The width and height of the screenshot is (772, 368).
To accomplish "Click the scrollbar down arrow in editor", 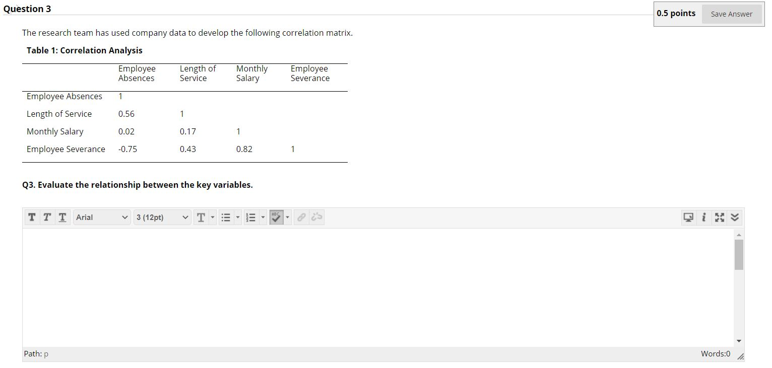I will [739, 341].
